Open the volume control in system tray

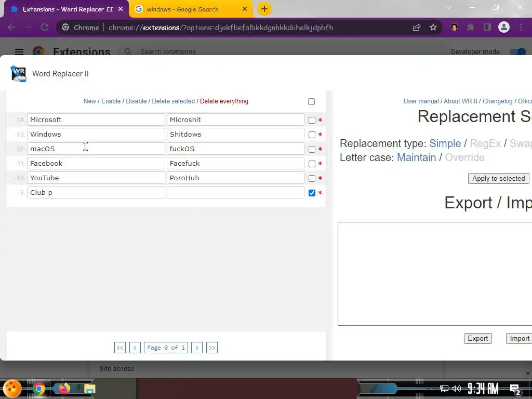tap(457, 389)
